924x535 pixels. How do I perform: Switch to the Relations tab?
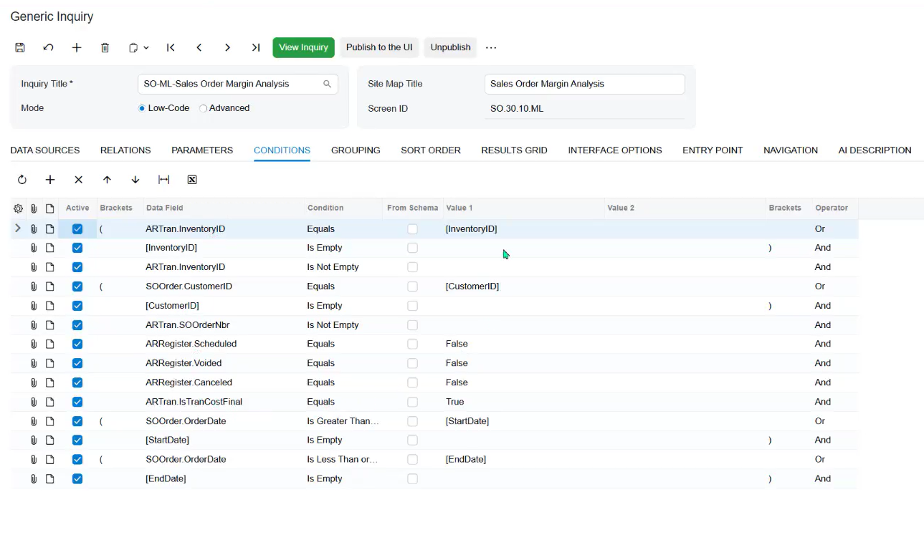[125, 150]
